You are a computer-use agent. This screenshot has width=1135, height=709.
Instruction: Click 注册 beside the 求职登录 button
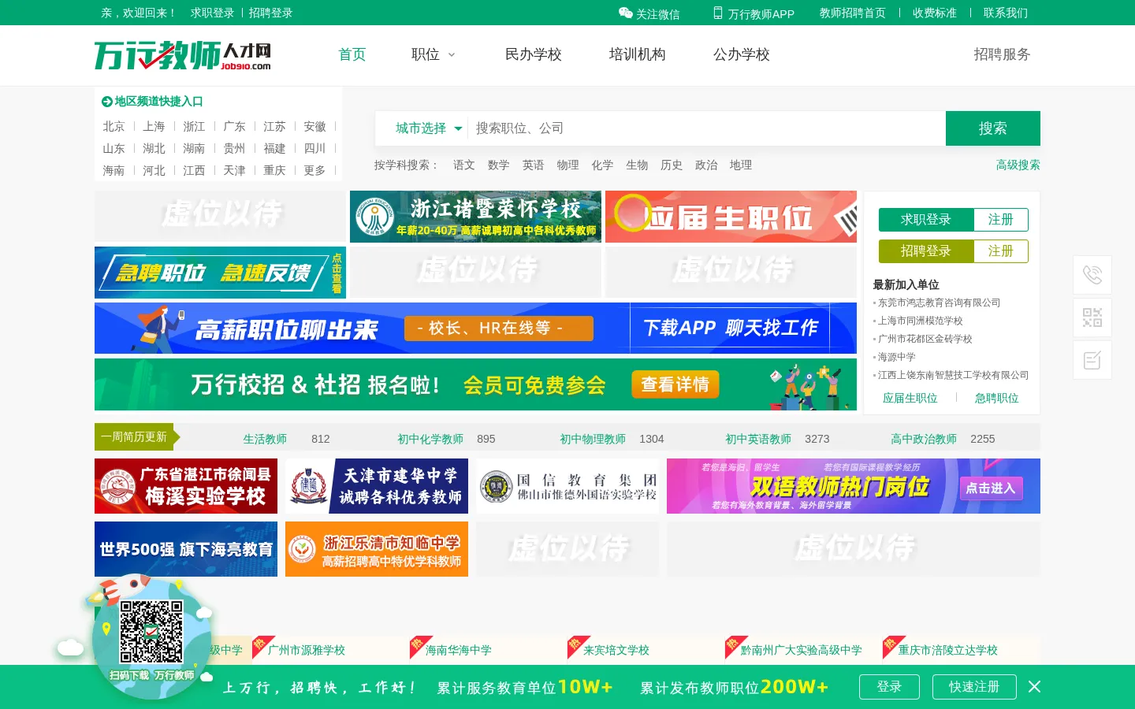pyautogui.click(x=1001, y=220)
